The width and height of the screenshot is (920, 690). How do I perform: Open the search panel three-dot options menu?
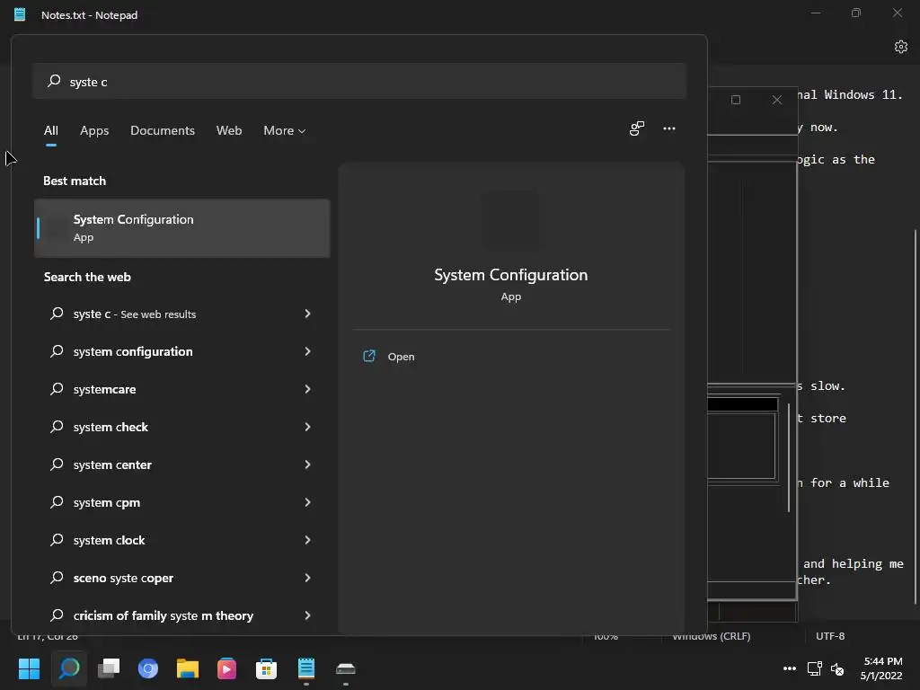(x=669, y=128)
